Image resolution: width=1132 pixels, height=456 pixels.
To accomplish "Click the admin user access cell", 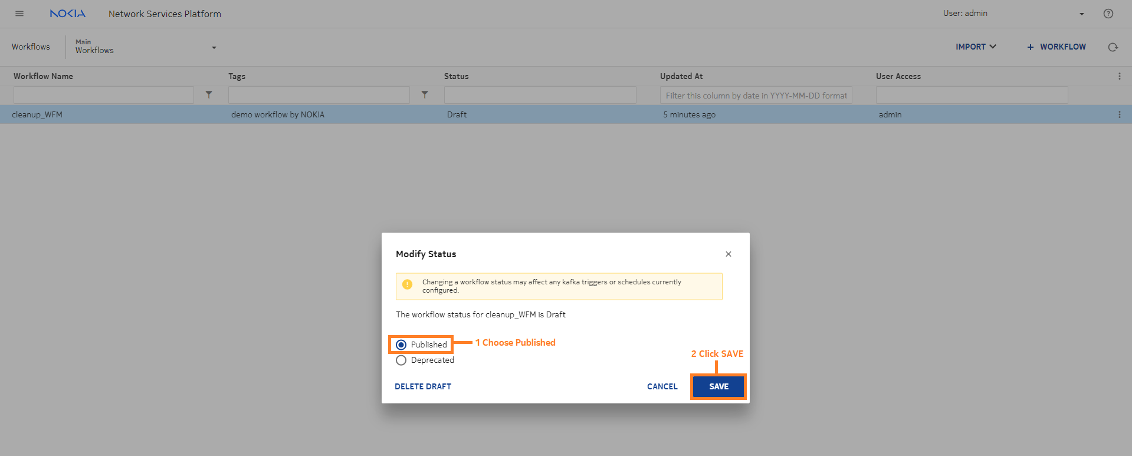I will click(x=890, y=114).
